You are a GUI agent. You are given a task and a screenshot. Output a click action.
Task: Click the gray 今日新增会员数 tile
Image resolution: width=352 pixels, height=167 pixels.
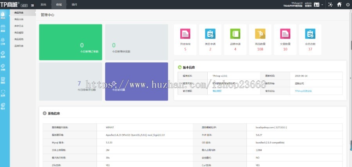pos(136,42)
